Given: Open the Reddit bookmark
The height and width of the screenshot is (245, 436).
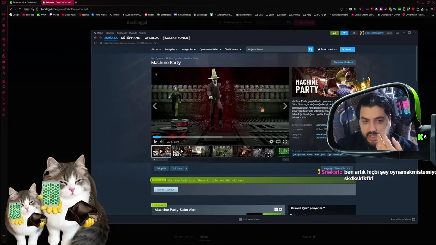Looking at the screenshot, I should [150, 15].
